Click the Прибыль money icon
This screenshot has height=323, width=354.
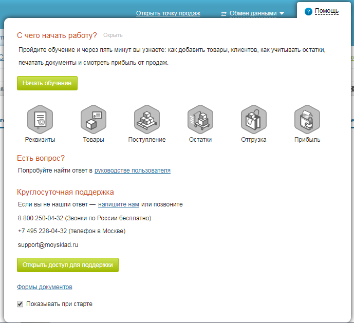(x=307, y=119)
